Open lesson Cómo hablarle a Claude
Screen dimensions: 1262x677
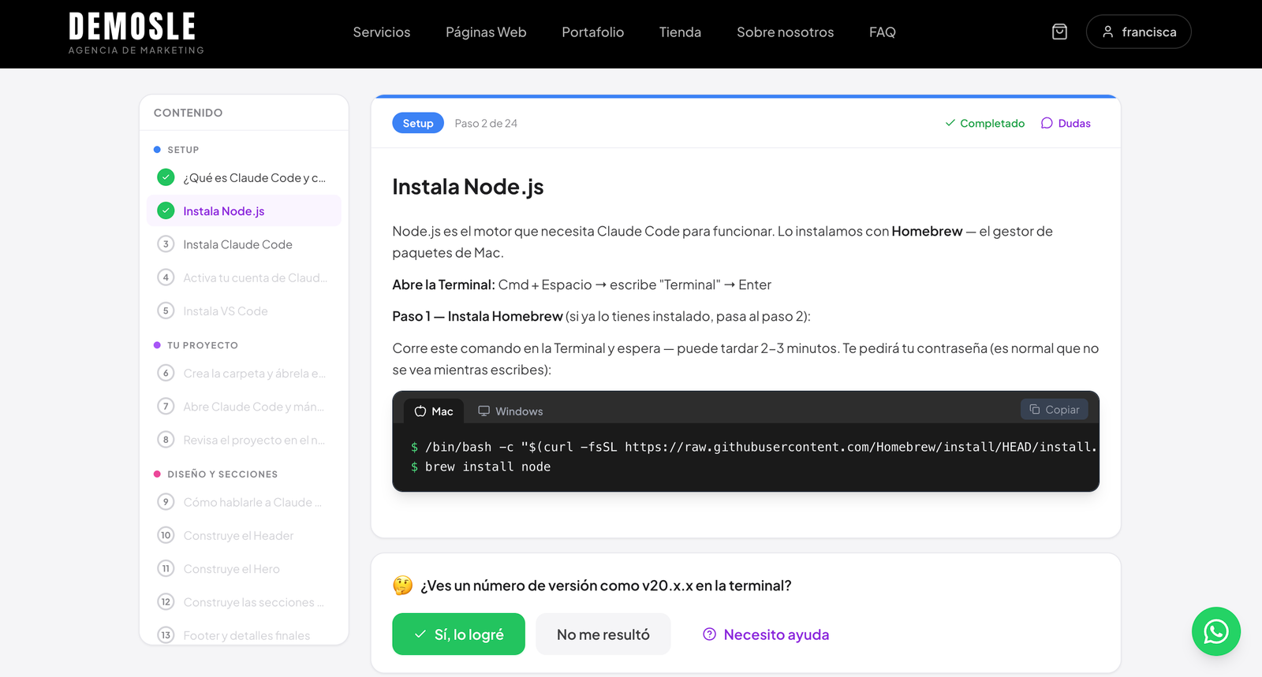click(x=245, y=502)
